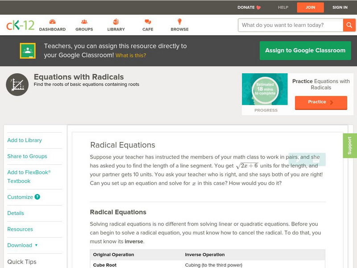Click the search input field
This screenshot has height=268, width=357.
tap(291, 25)
